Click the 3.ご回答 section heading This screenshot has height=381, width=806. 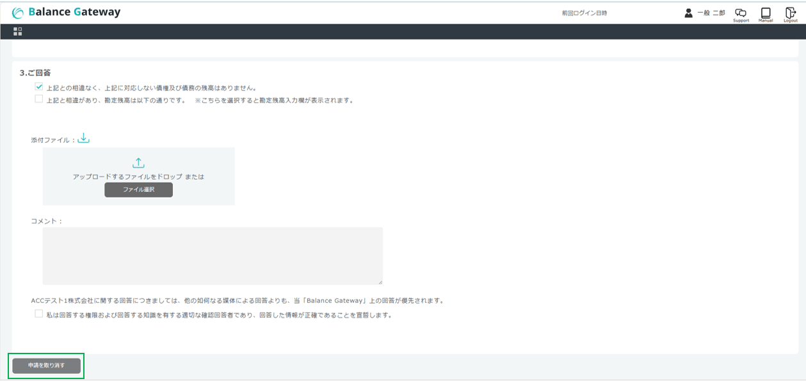point(35,73)
